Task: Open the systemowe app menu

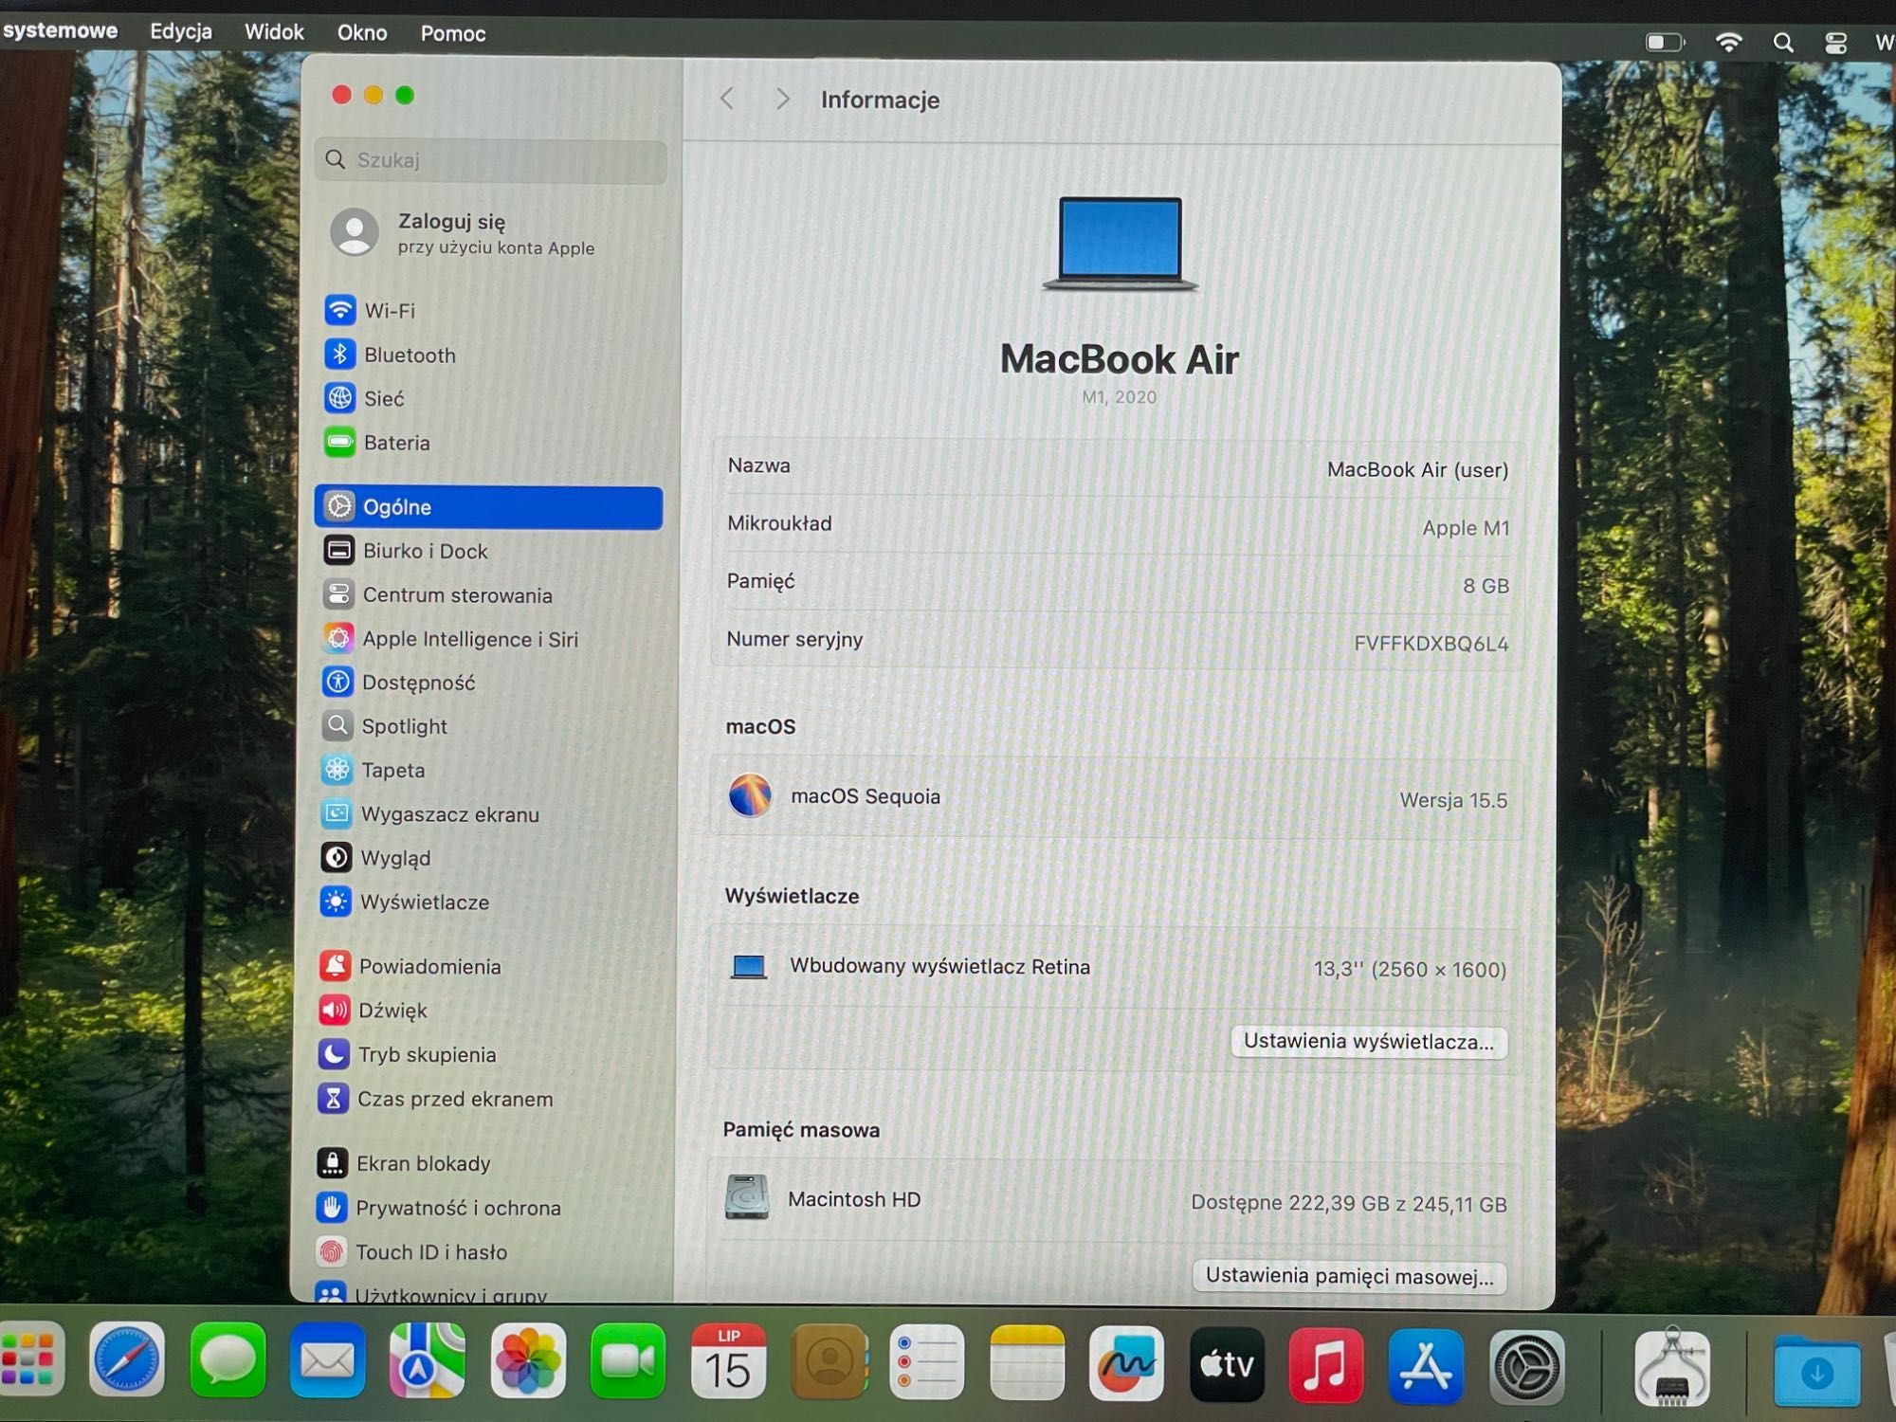Action: click(x=60, y=30)
